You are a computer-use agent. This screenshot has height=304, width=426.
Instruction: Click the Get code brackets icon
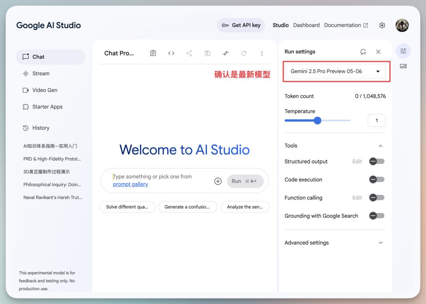(171, 53)
